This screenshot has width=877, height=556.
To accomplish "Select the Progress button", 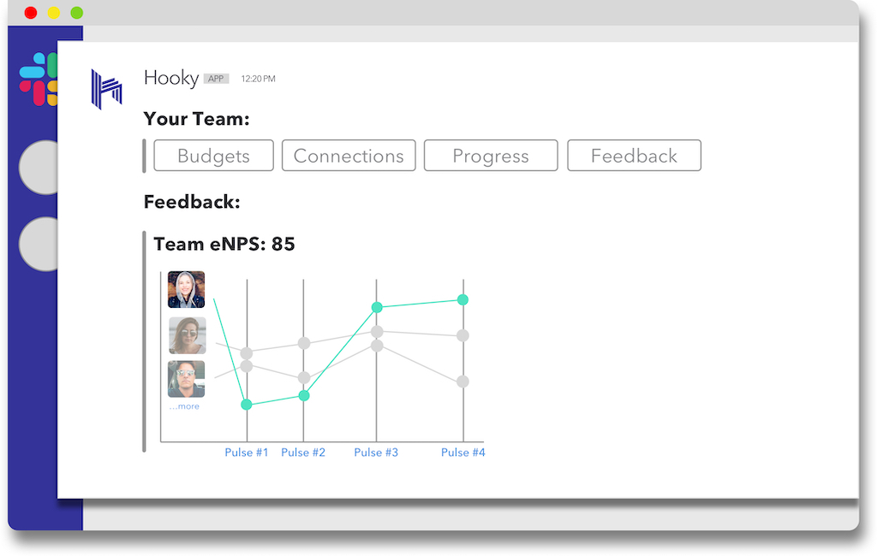I will (x=491, y=156).
